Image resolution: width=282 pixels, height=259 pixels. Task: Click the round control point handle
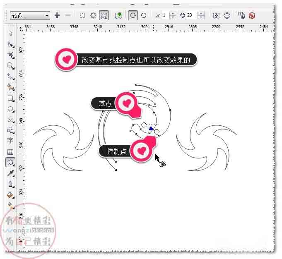157,132
